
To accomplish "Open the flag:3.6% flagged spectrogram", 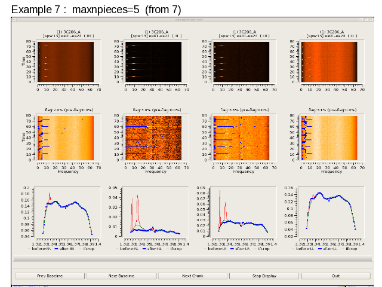I will point(241,138).
